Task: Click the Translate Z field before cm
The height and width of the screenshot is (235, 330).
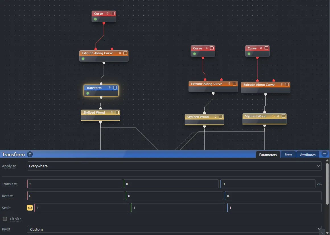Action: click(268, 184)
